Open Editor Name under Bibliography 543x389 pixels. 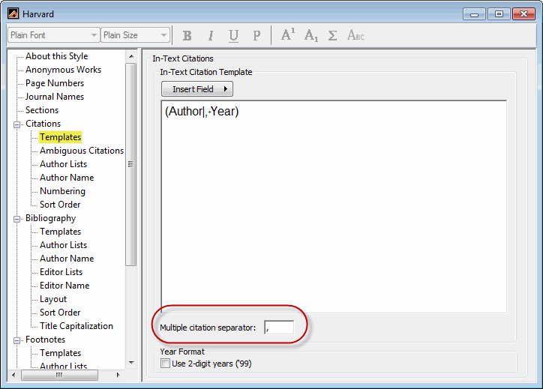tap(64, 286)
